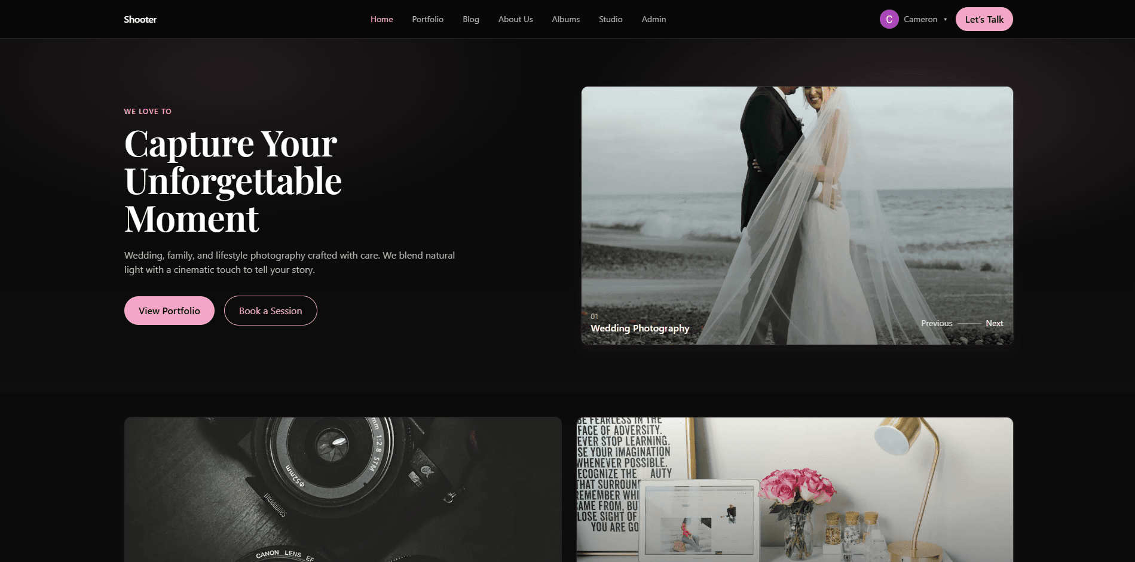Click the View Portfolio button
This screenshot has width=1135, height=562.
pyautogui.click(x=169, y=311)
